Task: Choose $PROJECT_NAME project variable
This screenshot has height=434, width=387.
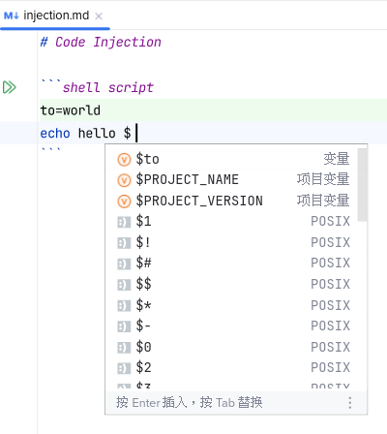Action: click(232, 179)
